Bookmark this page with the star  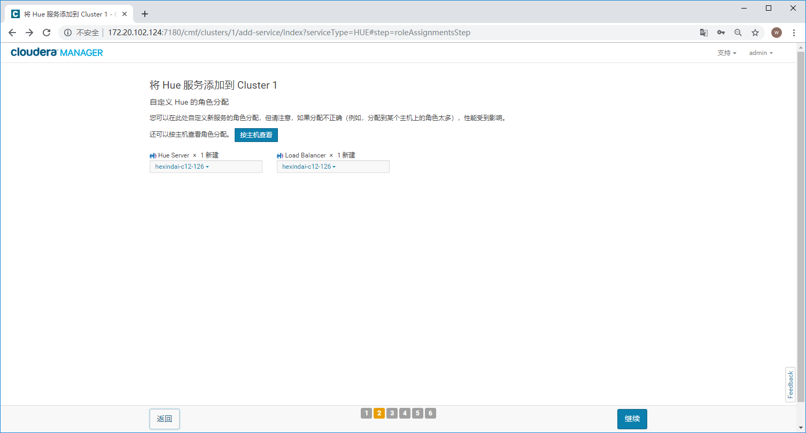pos(755,33)
